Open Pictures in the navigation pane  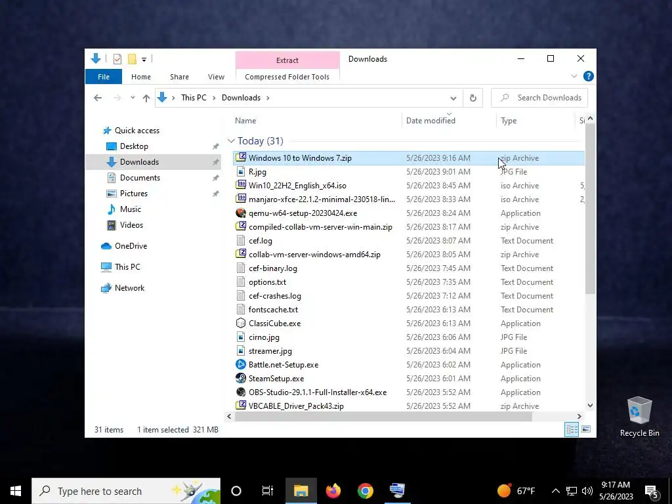tap(134, 194)
